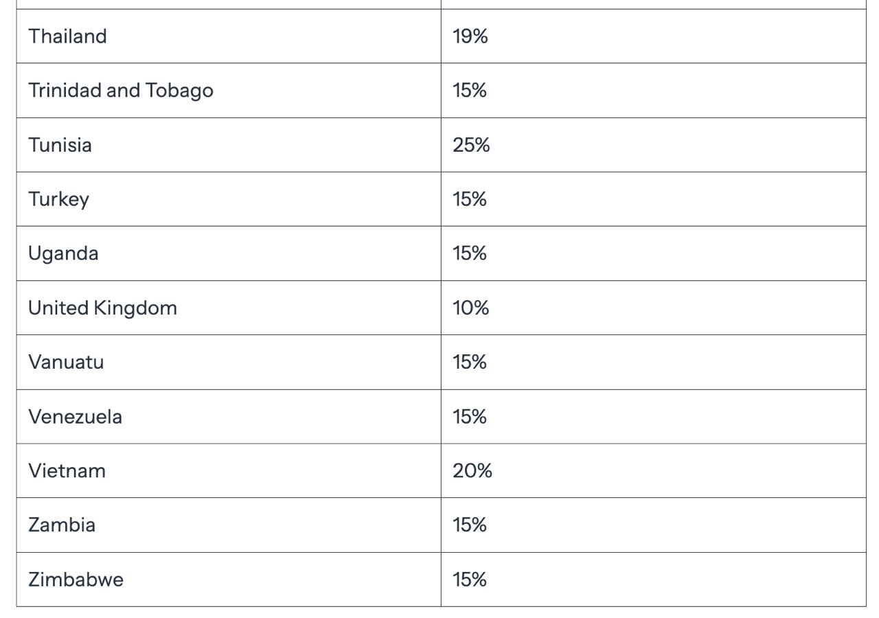Select the 15% value for Zambia
This screenshot has width=879, height=618.
(x=470, y=525)
